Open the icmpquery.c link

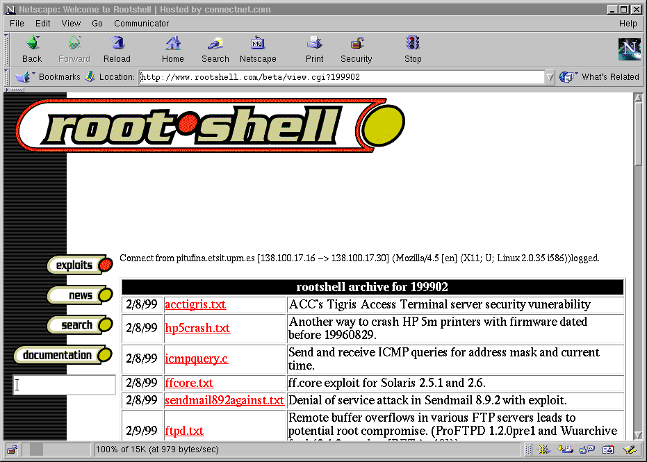click(x=196, y=359)
